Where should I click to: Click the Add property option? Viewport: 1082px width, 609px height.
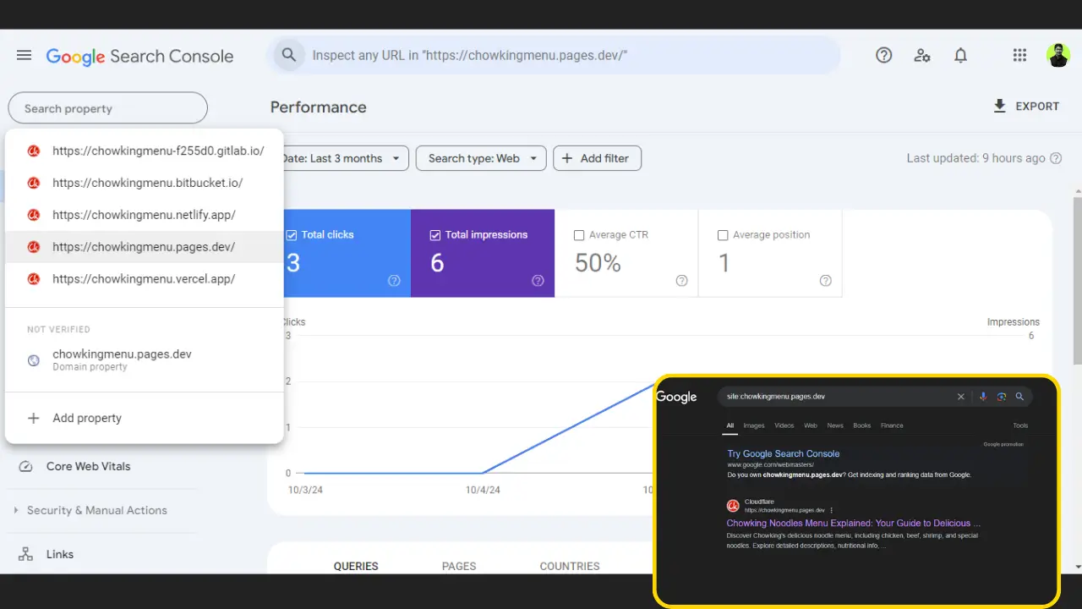[x=87, y=418]
